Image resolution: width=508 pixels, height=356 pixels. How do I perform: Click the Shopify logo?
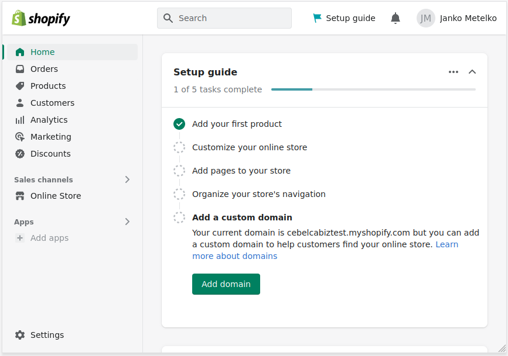tap(41, 18)
